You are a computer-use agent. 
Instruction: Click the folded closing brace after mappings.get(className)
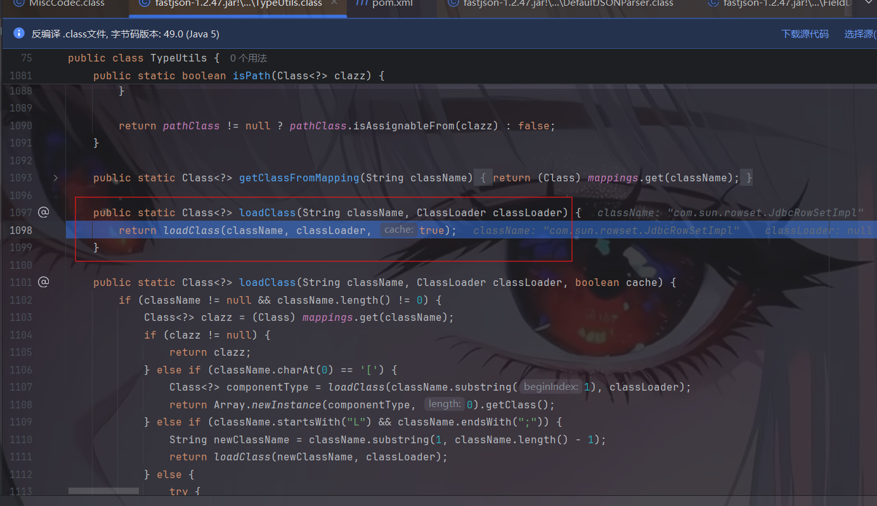click(749, 178)
